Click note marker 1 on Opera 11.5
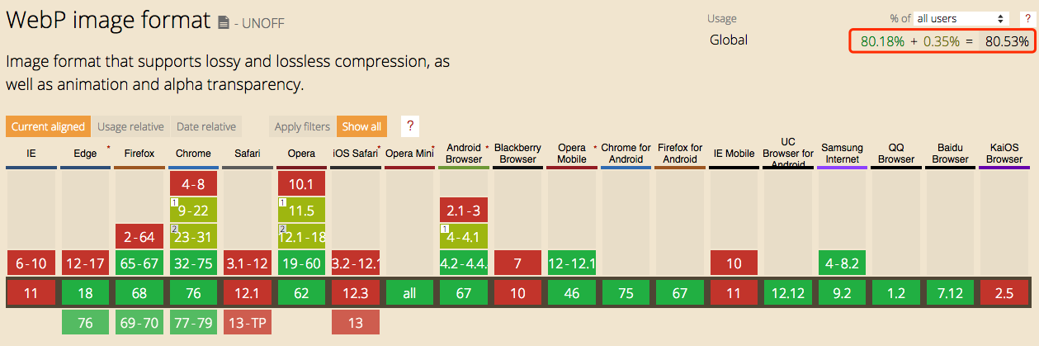Viewport: 1039px width, 346px height. 282,202
